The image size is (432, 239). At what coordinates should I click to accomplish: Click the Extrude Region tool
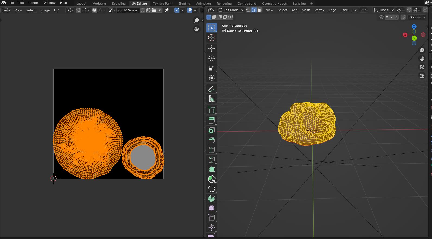click(211, 120)
